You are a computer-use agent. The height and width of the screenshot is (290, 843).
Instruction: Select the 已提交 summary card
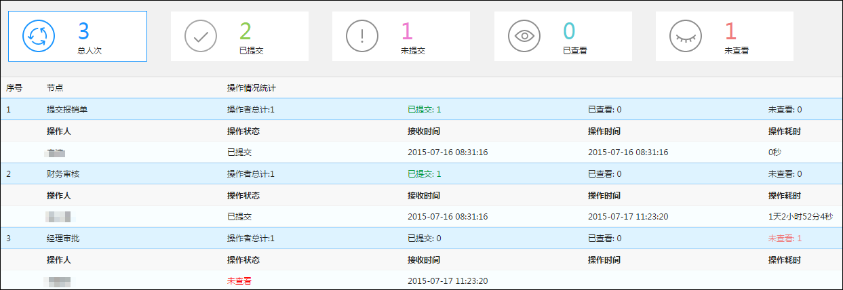point(239,37)
